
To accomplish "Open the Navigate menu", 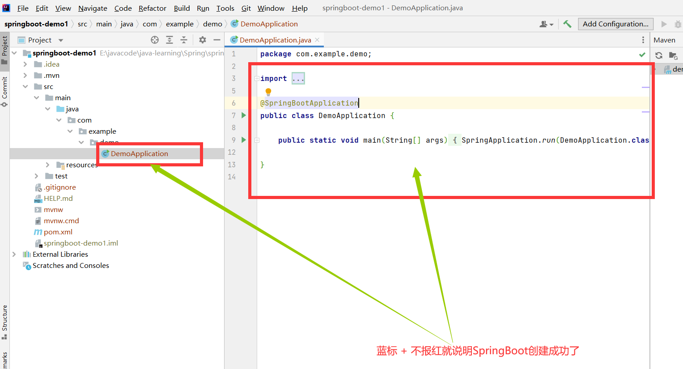I will click(93, 8).
